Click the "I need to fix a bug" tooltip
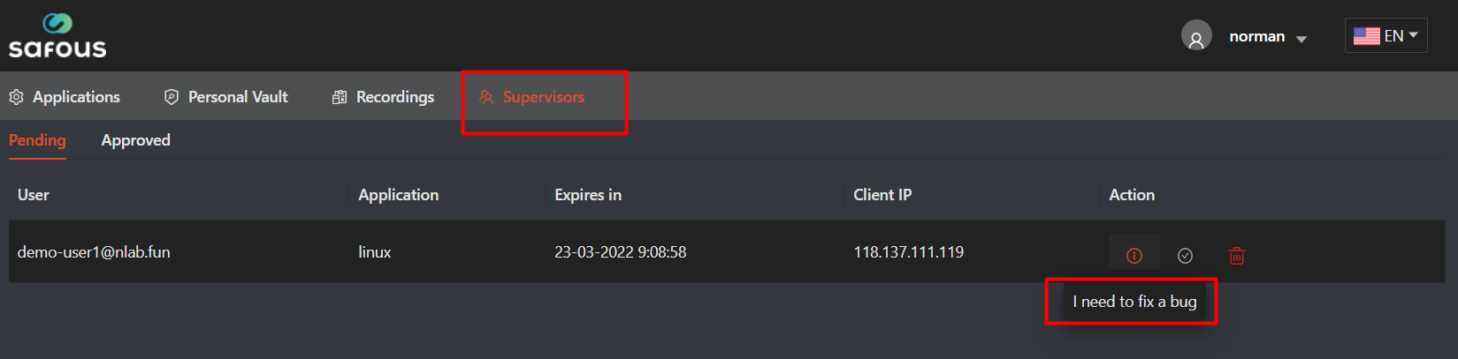Image resolution: width=1458 pixels, height=359 pixels. point(1134,302)
